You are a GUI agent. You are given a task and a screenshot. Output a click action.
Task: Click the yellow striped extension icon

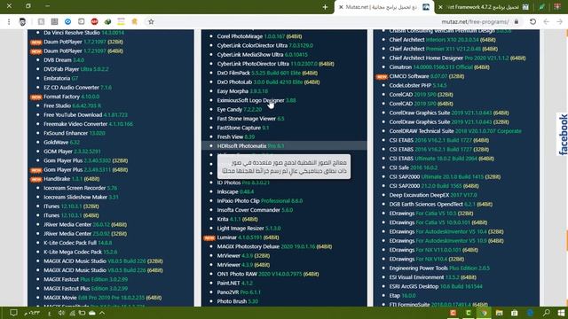click(x=121, y=21)
